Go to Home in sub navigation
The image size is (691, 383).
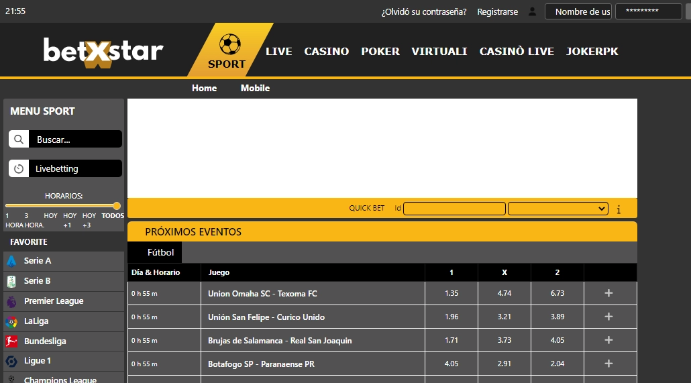pyautogui.click(x=204, y=88)
